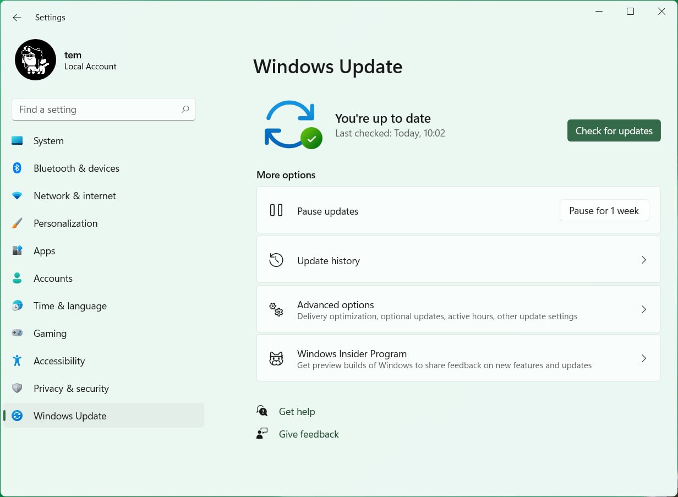678x497 pixels.
Task: Open Advanced options page
Action: (458, 309)
